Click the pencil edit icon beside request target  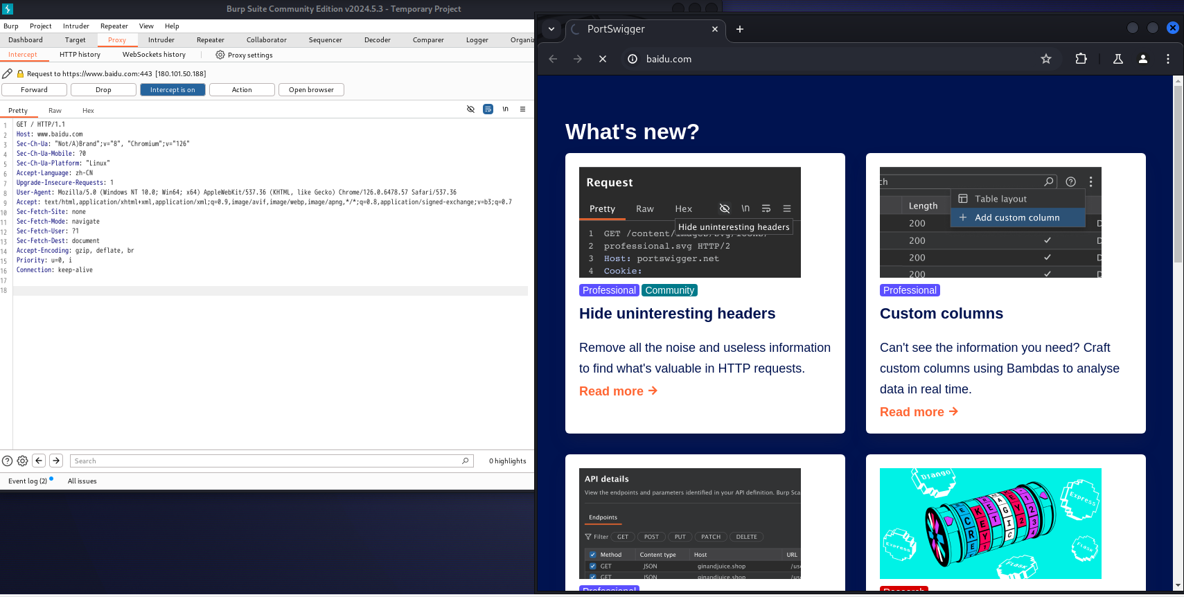click(x=7, y=73)
